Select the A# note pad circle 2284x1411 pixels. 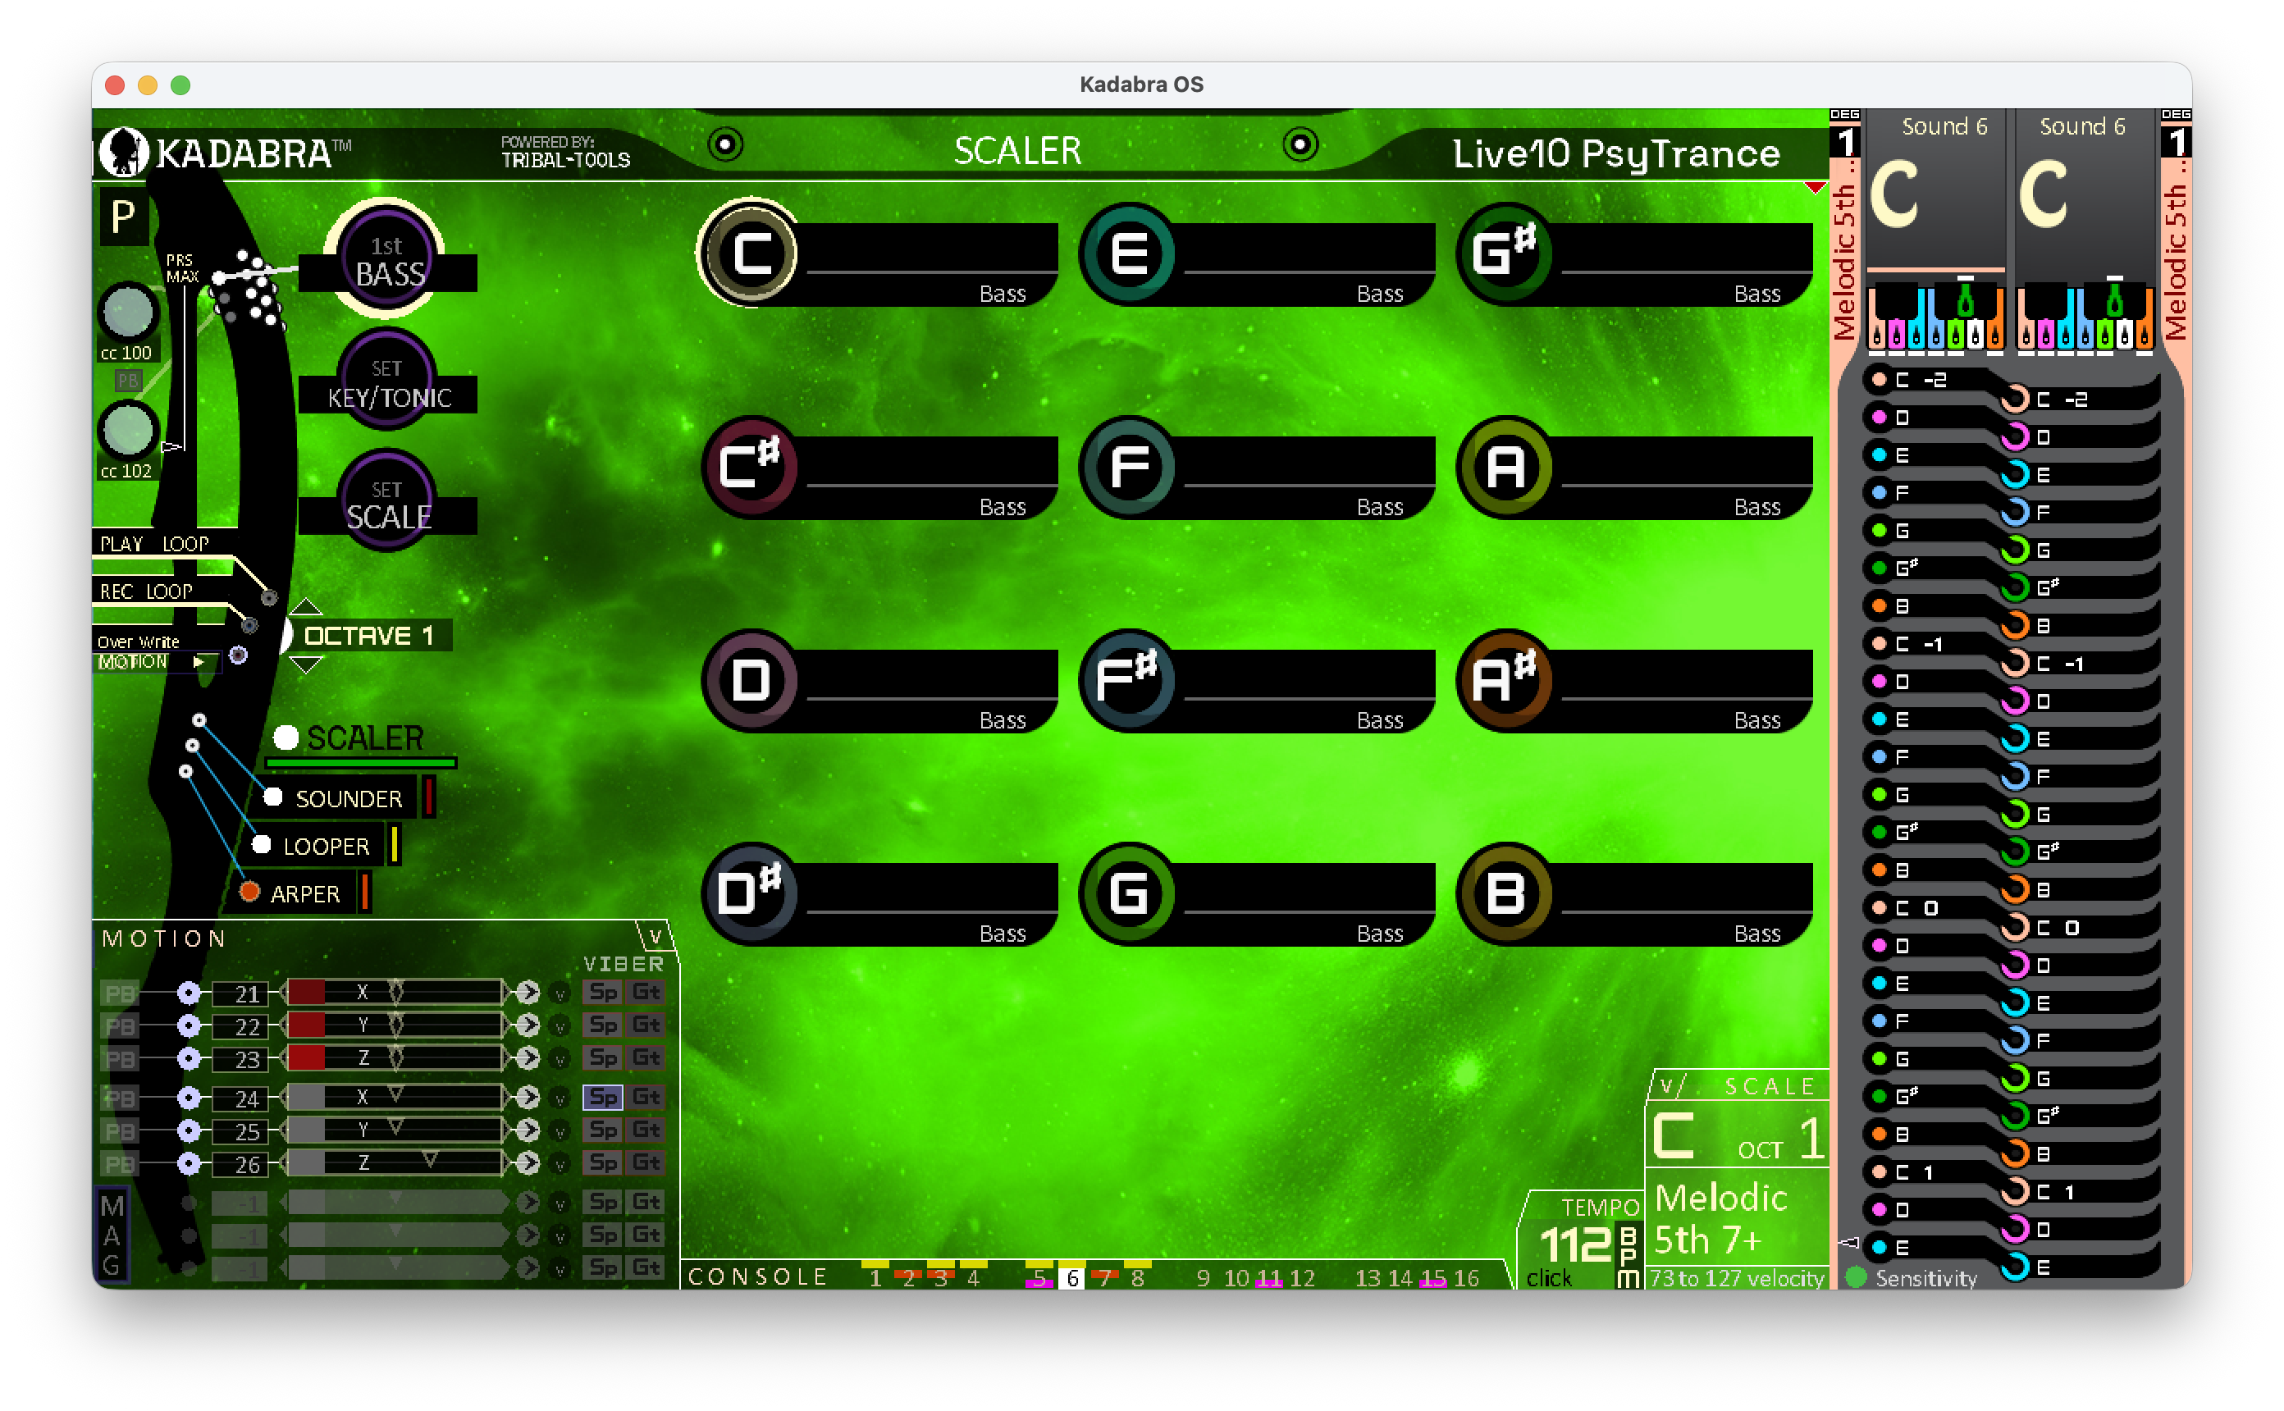pyautogui.click(x=1505, y=680)
